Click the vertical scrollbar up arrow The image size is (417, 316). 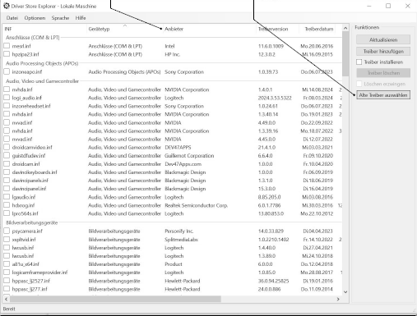[x=345, y=28]
